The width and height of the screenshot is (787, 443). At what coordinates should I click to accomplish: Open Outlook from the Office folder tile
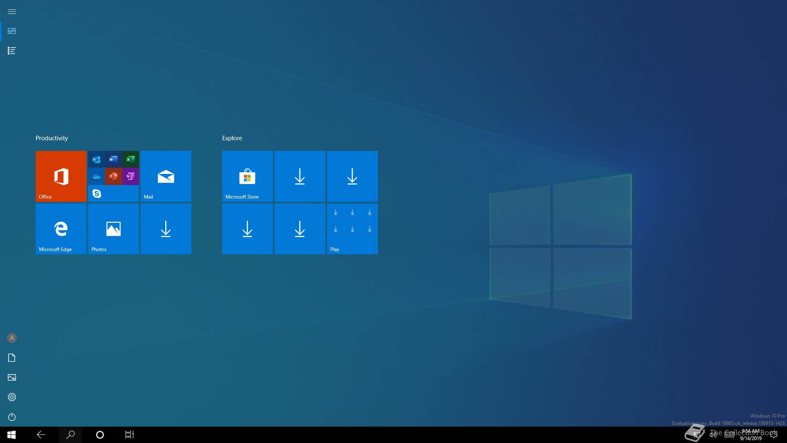pyautogui.click(x=96, y=159)
